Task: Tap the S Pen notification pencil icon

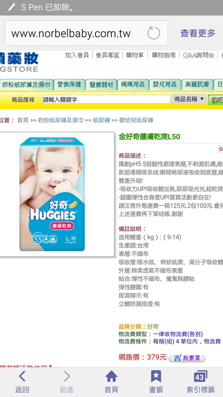Action: click(x=12, y=7)
